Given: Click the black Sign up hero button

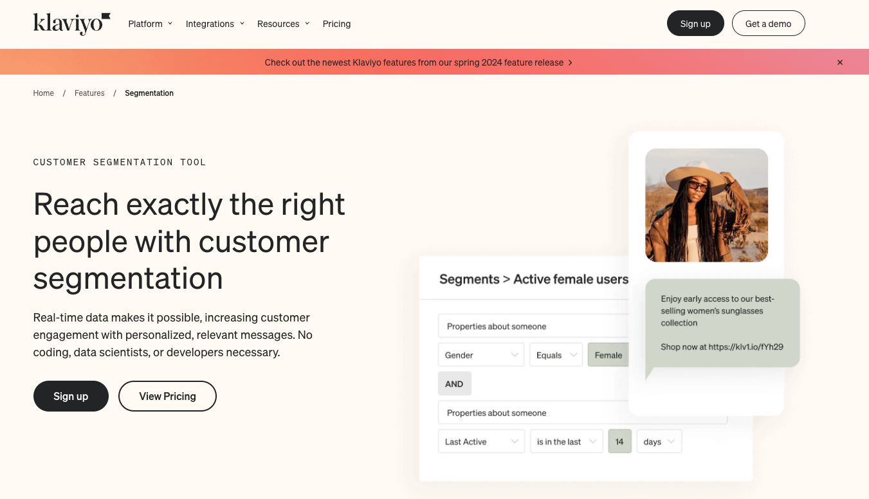Looking at the screenshot, I should [71, 396].
